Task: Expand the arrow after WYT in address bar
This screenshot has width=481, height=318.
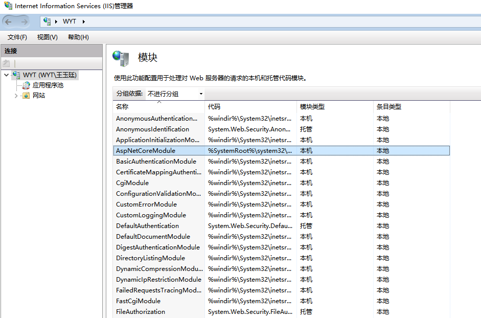Action: coord(83,21)
